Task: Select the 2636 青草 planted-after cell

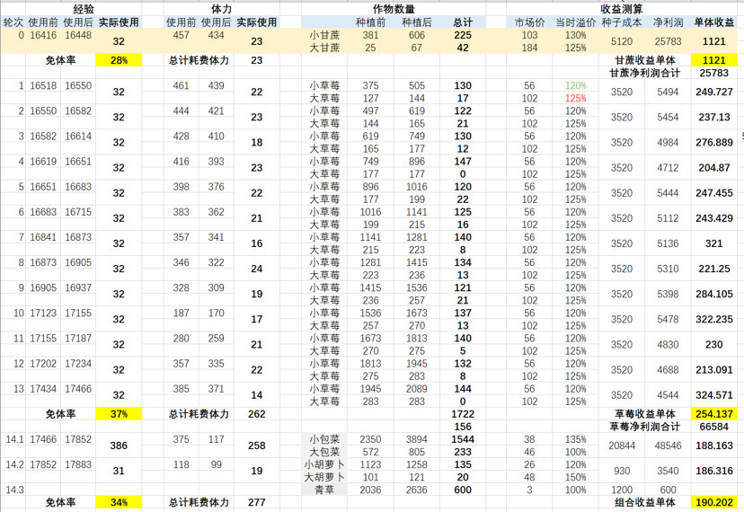Action: (x=417, y=490)
